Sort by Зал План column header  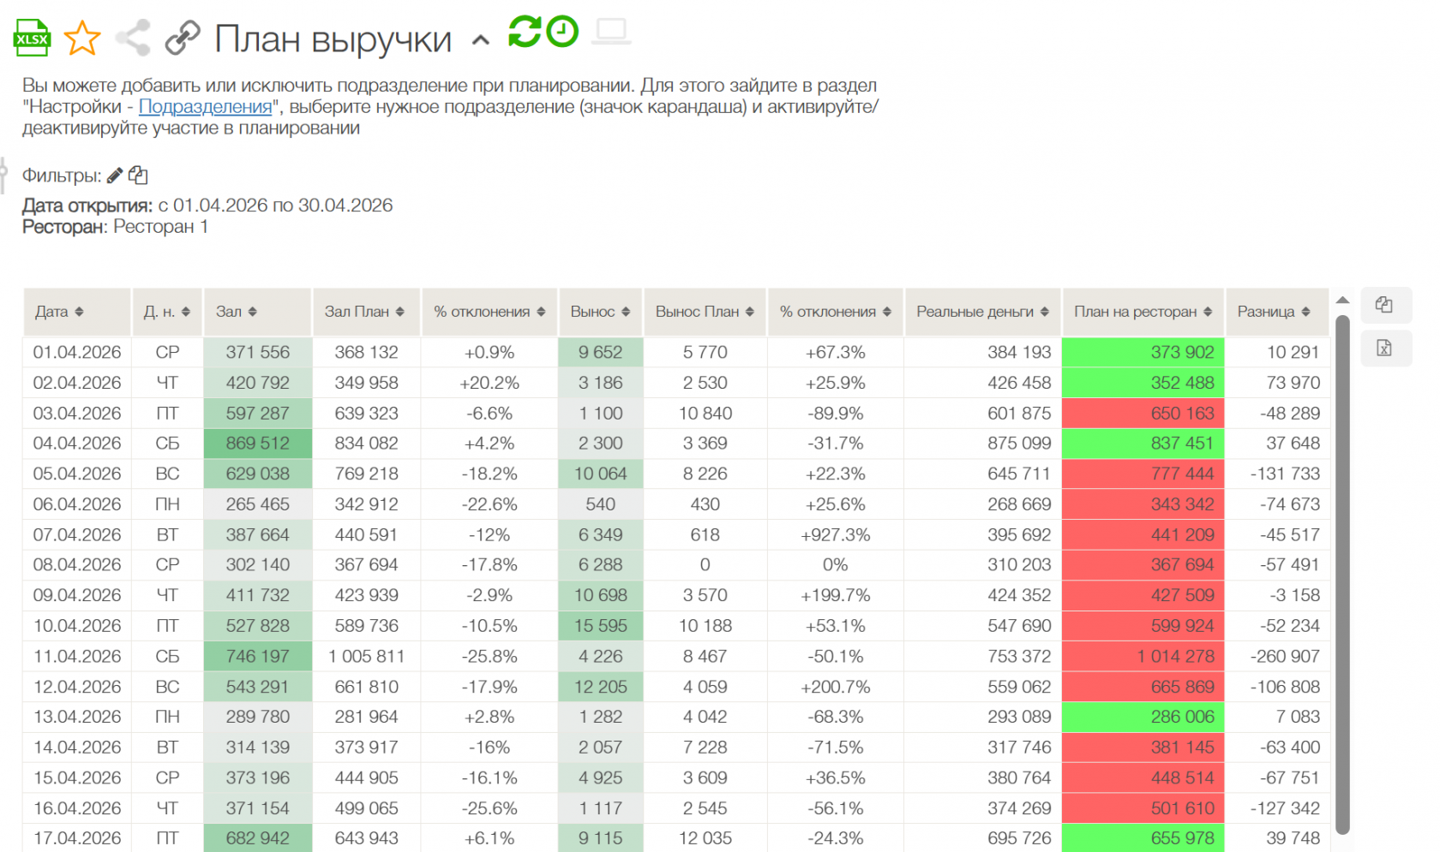tap(366, 312)
